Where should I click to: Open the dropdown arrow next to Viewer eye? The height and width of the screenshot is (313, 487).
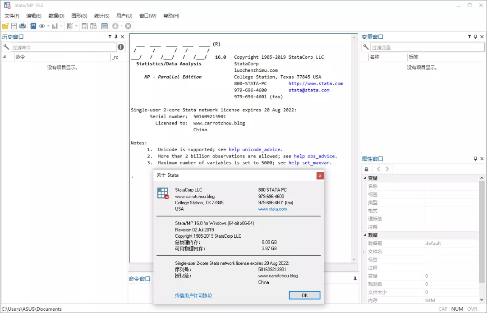pyautogui.click(x=48, y=27)
